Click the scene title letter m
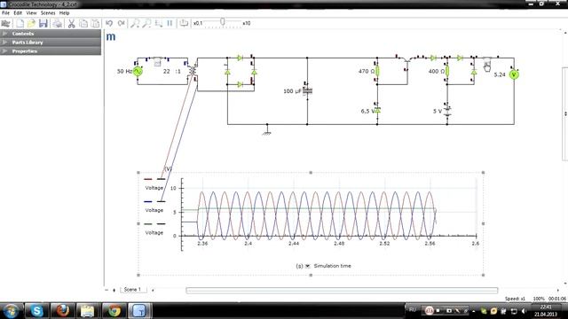 [111, 37]
